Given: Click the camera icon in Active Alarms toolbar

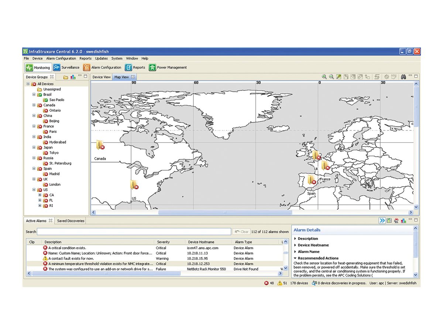Looking at the screenshot, I should click(396, 221).
